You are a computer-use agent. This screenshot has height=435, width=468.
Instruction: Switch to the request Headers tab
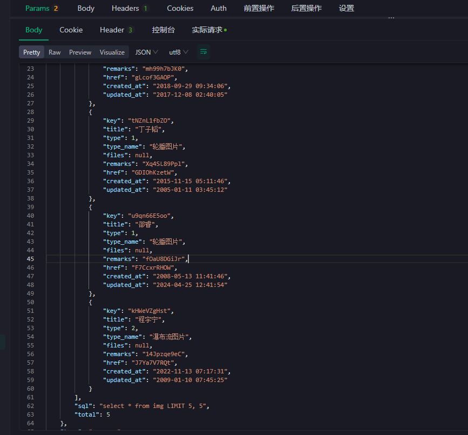[x=130, y=8]
